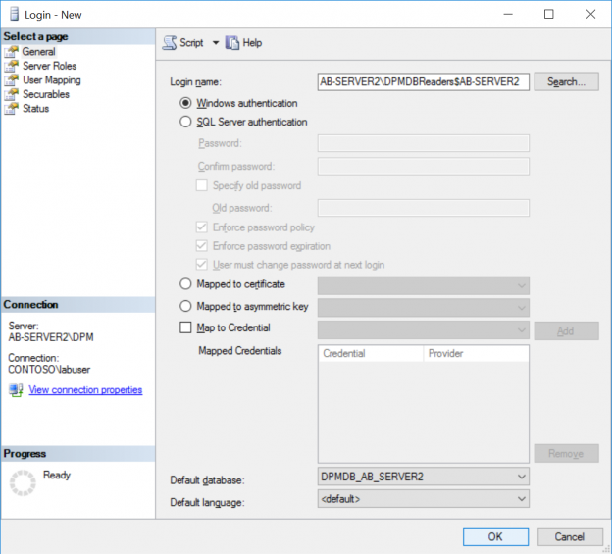Click the Ready status text

57,475
